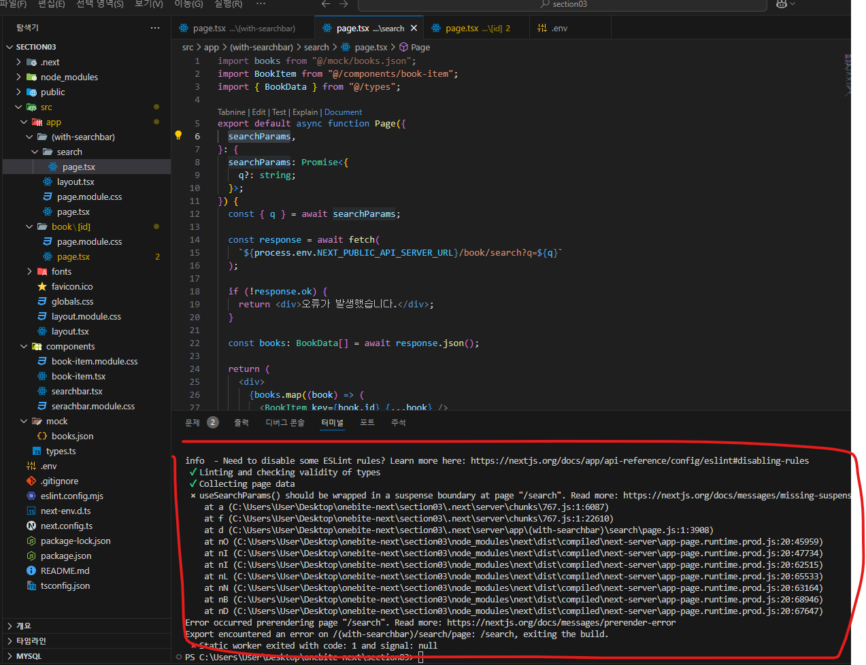Open the Copilot icon menu
866x665 pixels.
click(785, 4)
